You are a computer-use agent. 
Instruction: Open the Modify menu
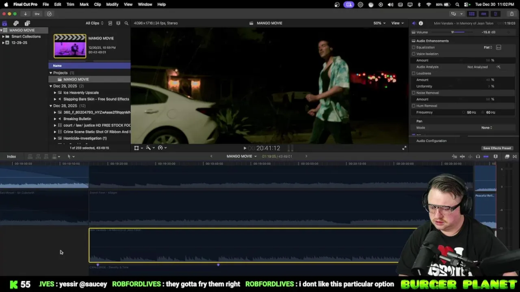point(112,4)
